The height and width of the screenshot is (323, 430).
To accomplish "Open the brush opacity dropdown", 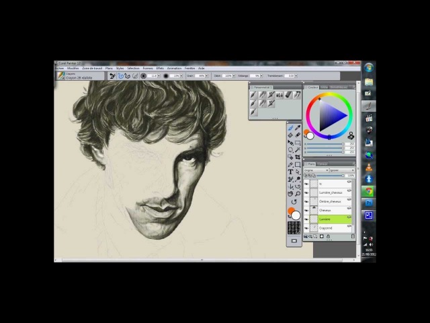I will pos(181,76).
